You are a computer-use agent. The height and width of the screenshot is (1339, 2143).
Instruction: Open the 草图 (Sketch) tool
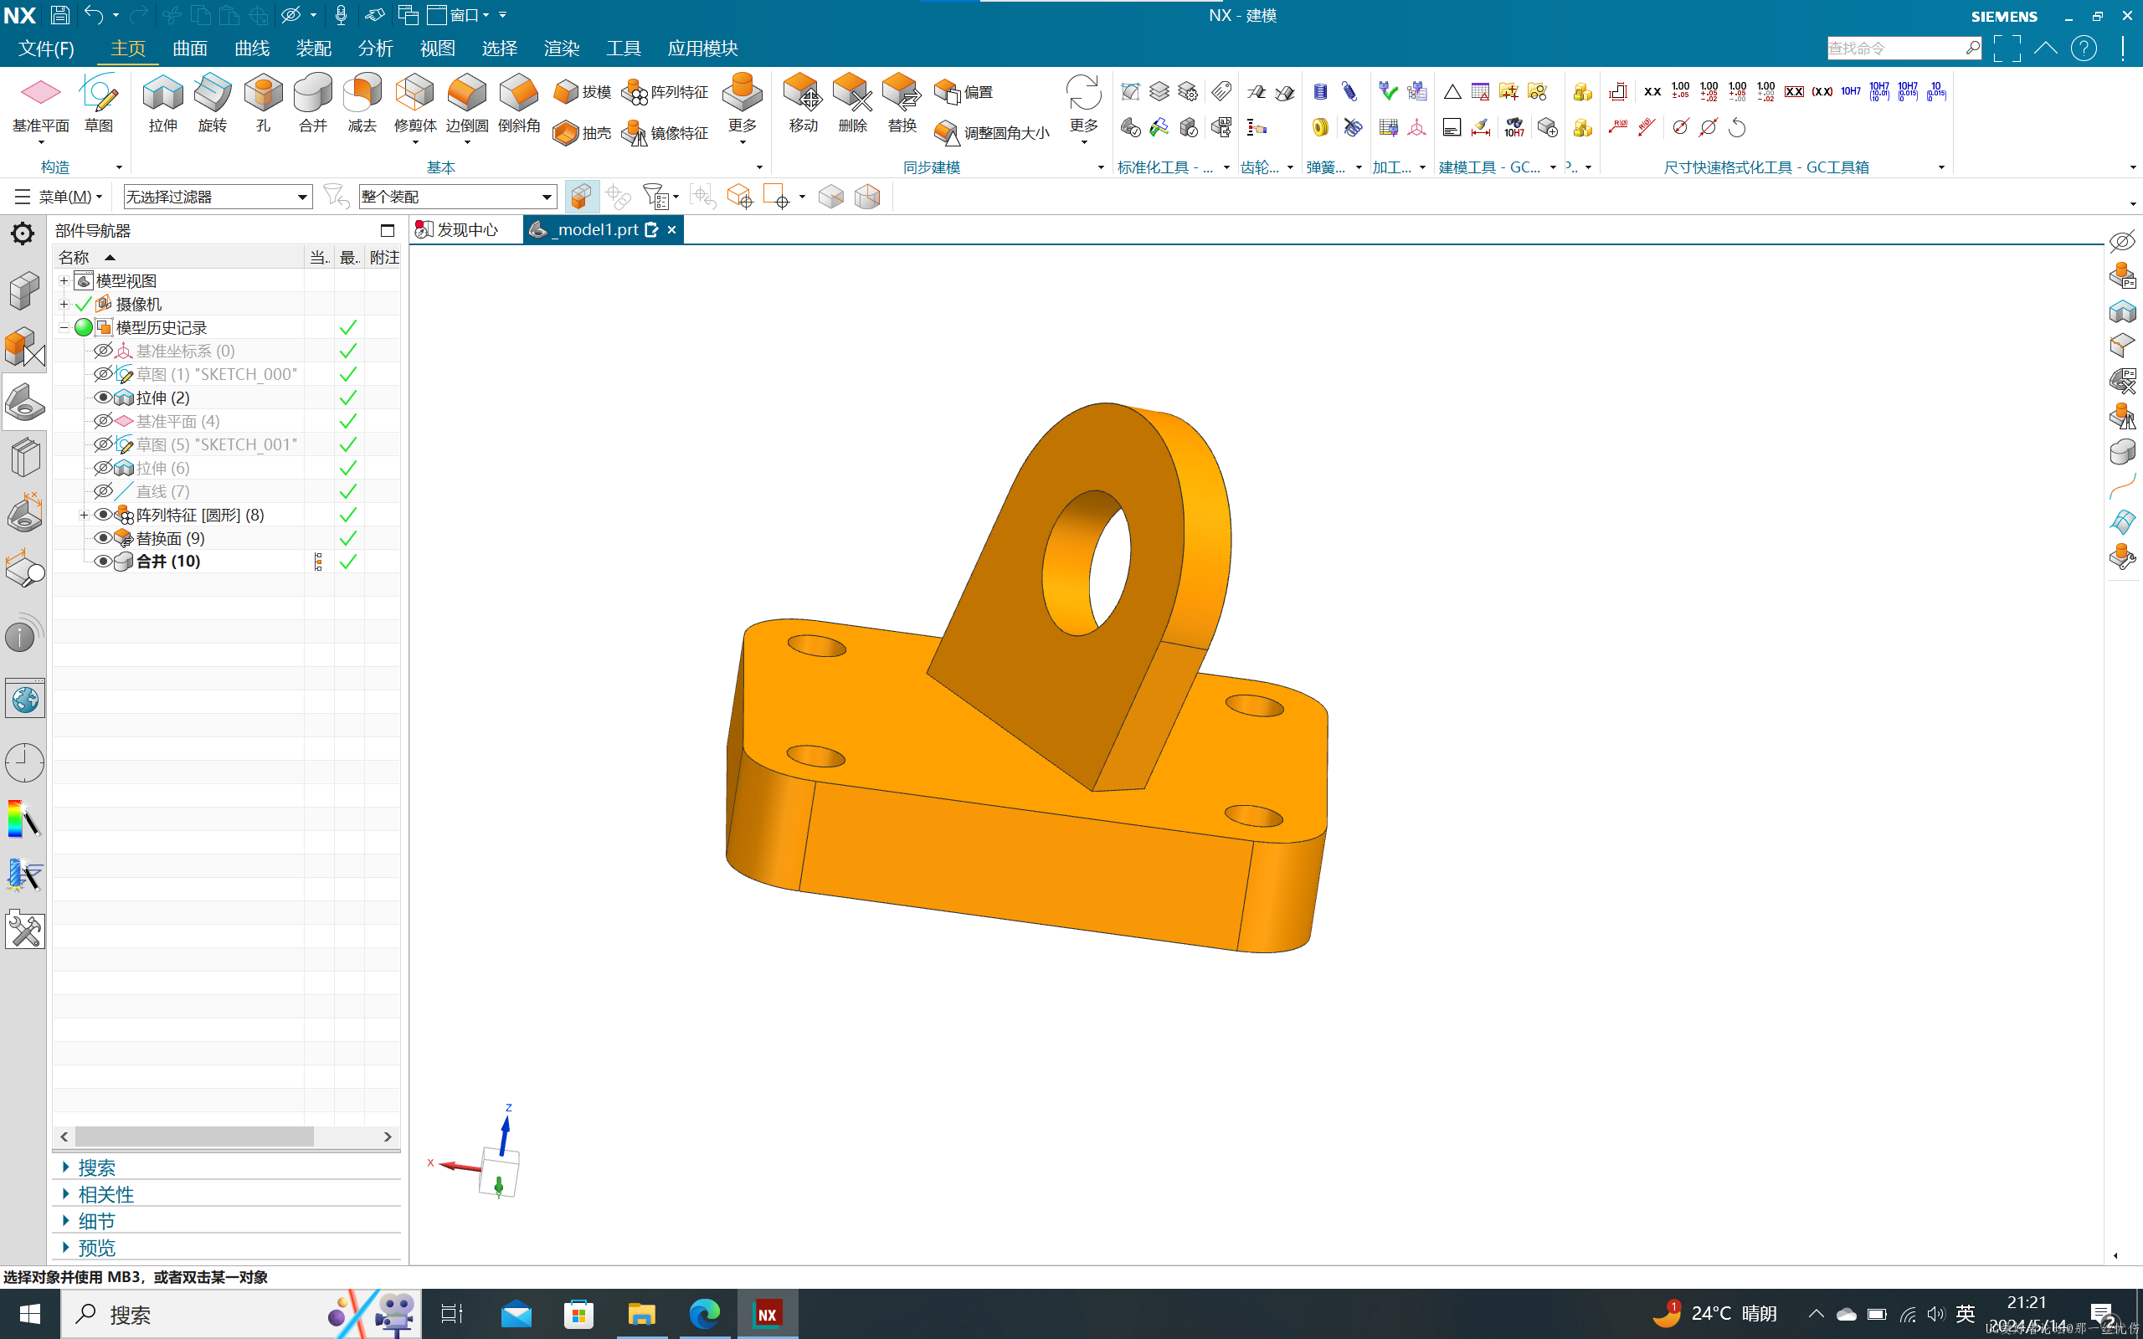(98, 103)
